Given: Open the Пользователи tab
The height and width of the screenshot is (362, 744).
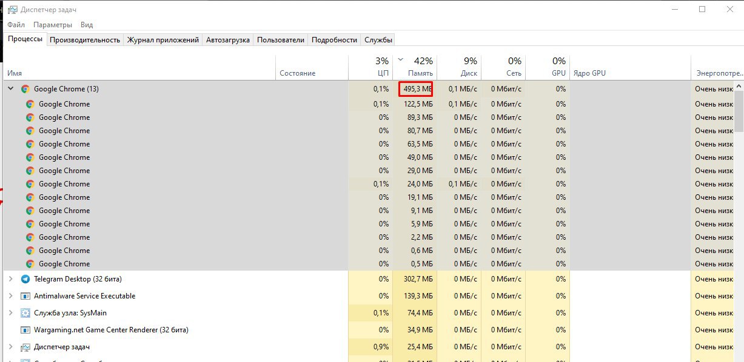Looking at the screenshot, I should pyautogui.click(x=281, y=40).
